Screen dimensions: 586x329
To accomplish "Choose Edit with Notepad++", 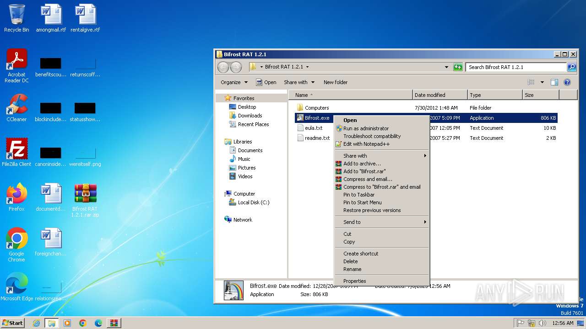I will point(382,144).
